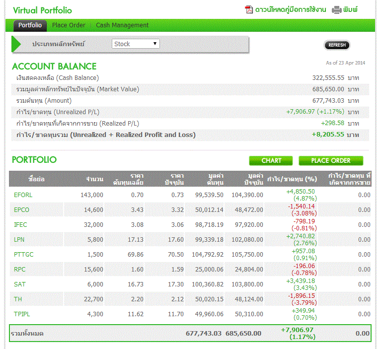Screen dimensions: 383x349
Task: Click the green arrow beside security type
Action: pyautogui.click(x=16, y=44)
